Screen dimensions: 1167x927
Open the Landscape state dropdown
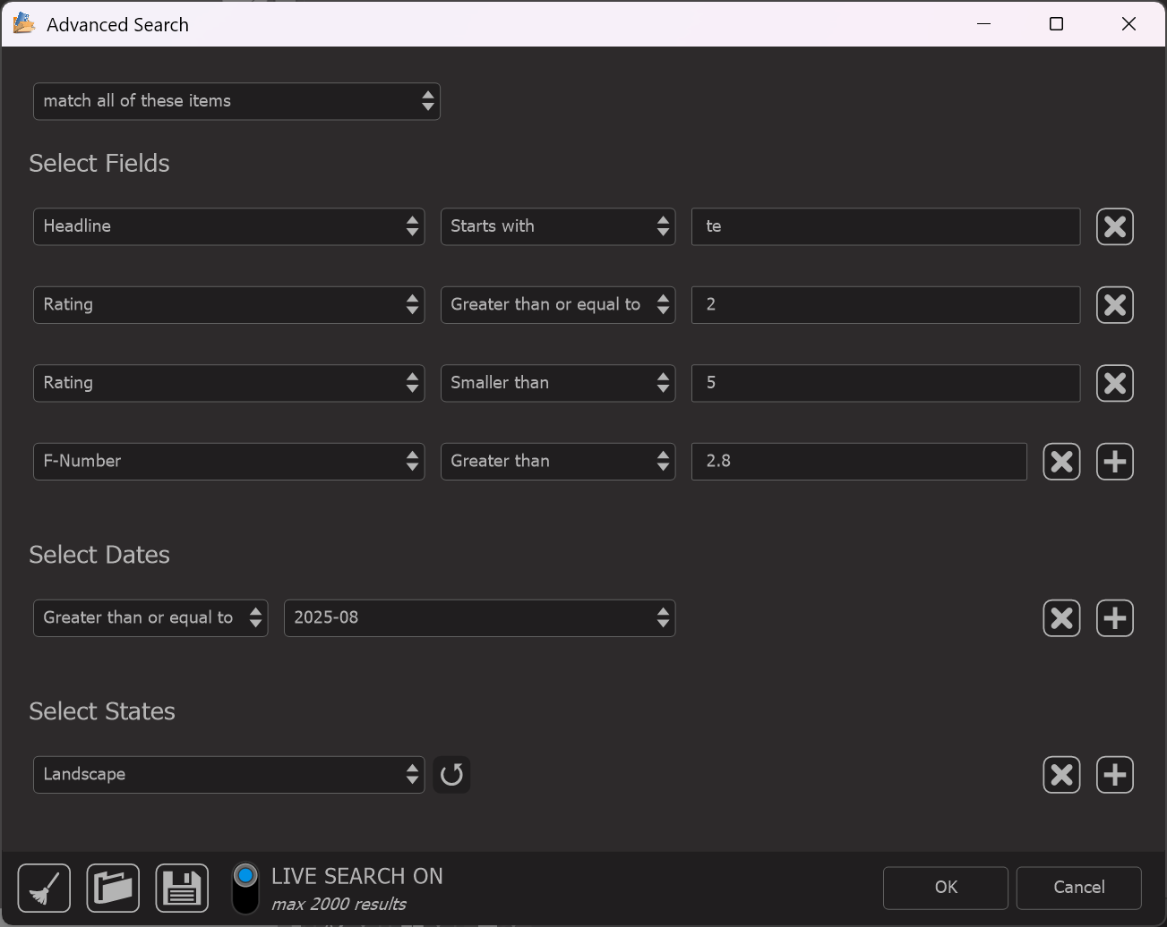point(228,775)
